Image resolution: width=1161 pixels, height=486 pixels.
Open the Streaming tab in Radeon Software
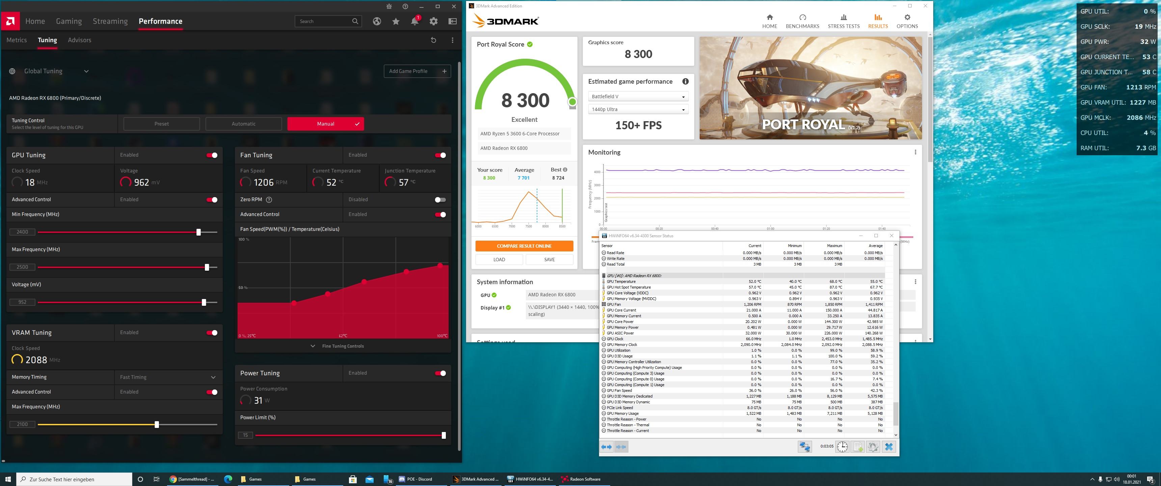coord(110,21)
